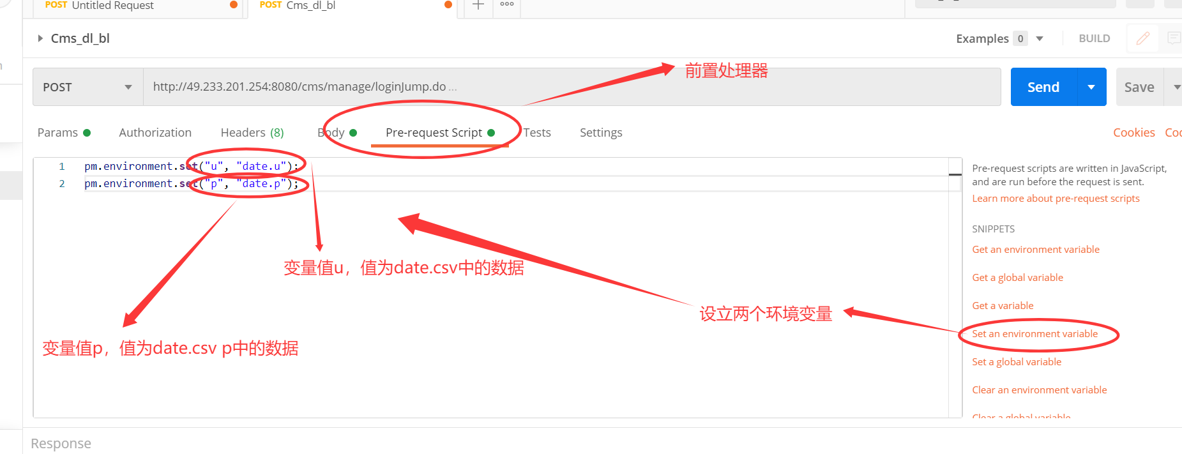Open the POST method dropdown
This screenshot has width=1182, height=454.
click(x=88, y=87)
